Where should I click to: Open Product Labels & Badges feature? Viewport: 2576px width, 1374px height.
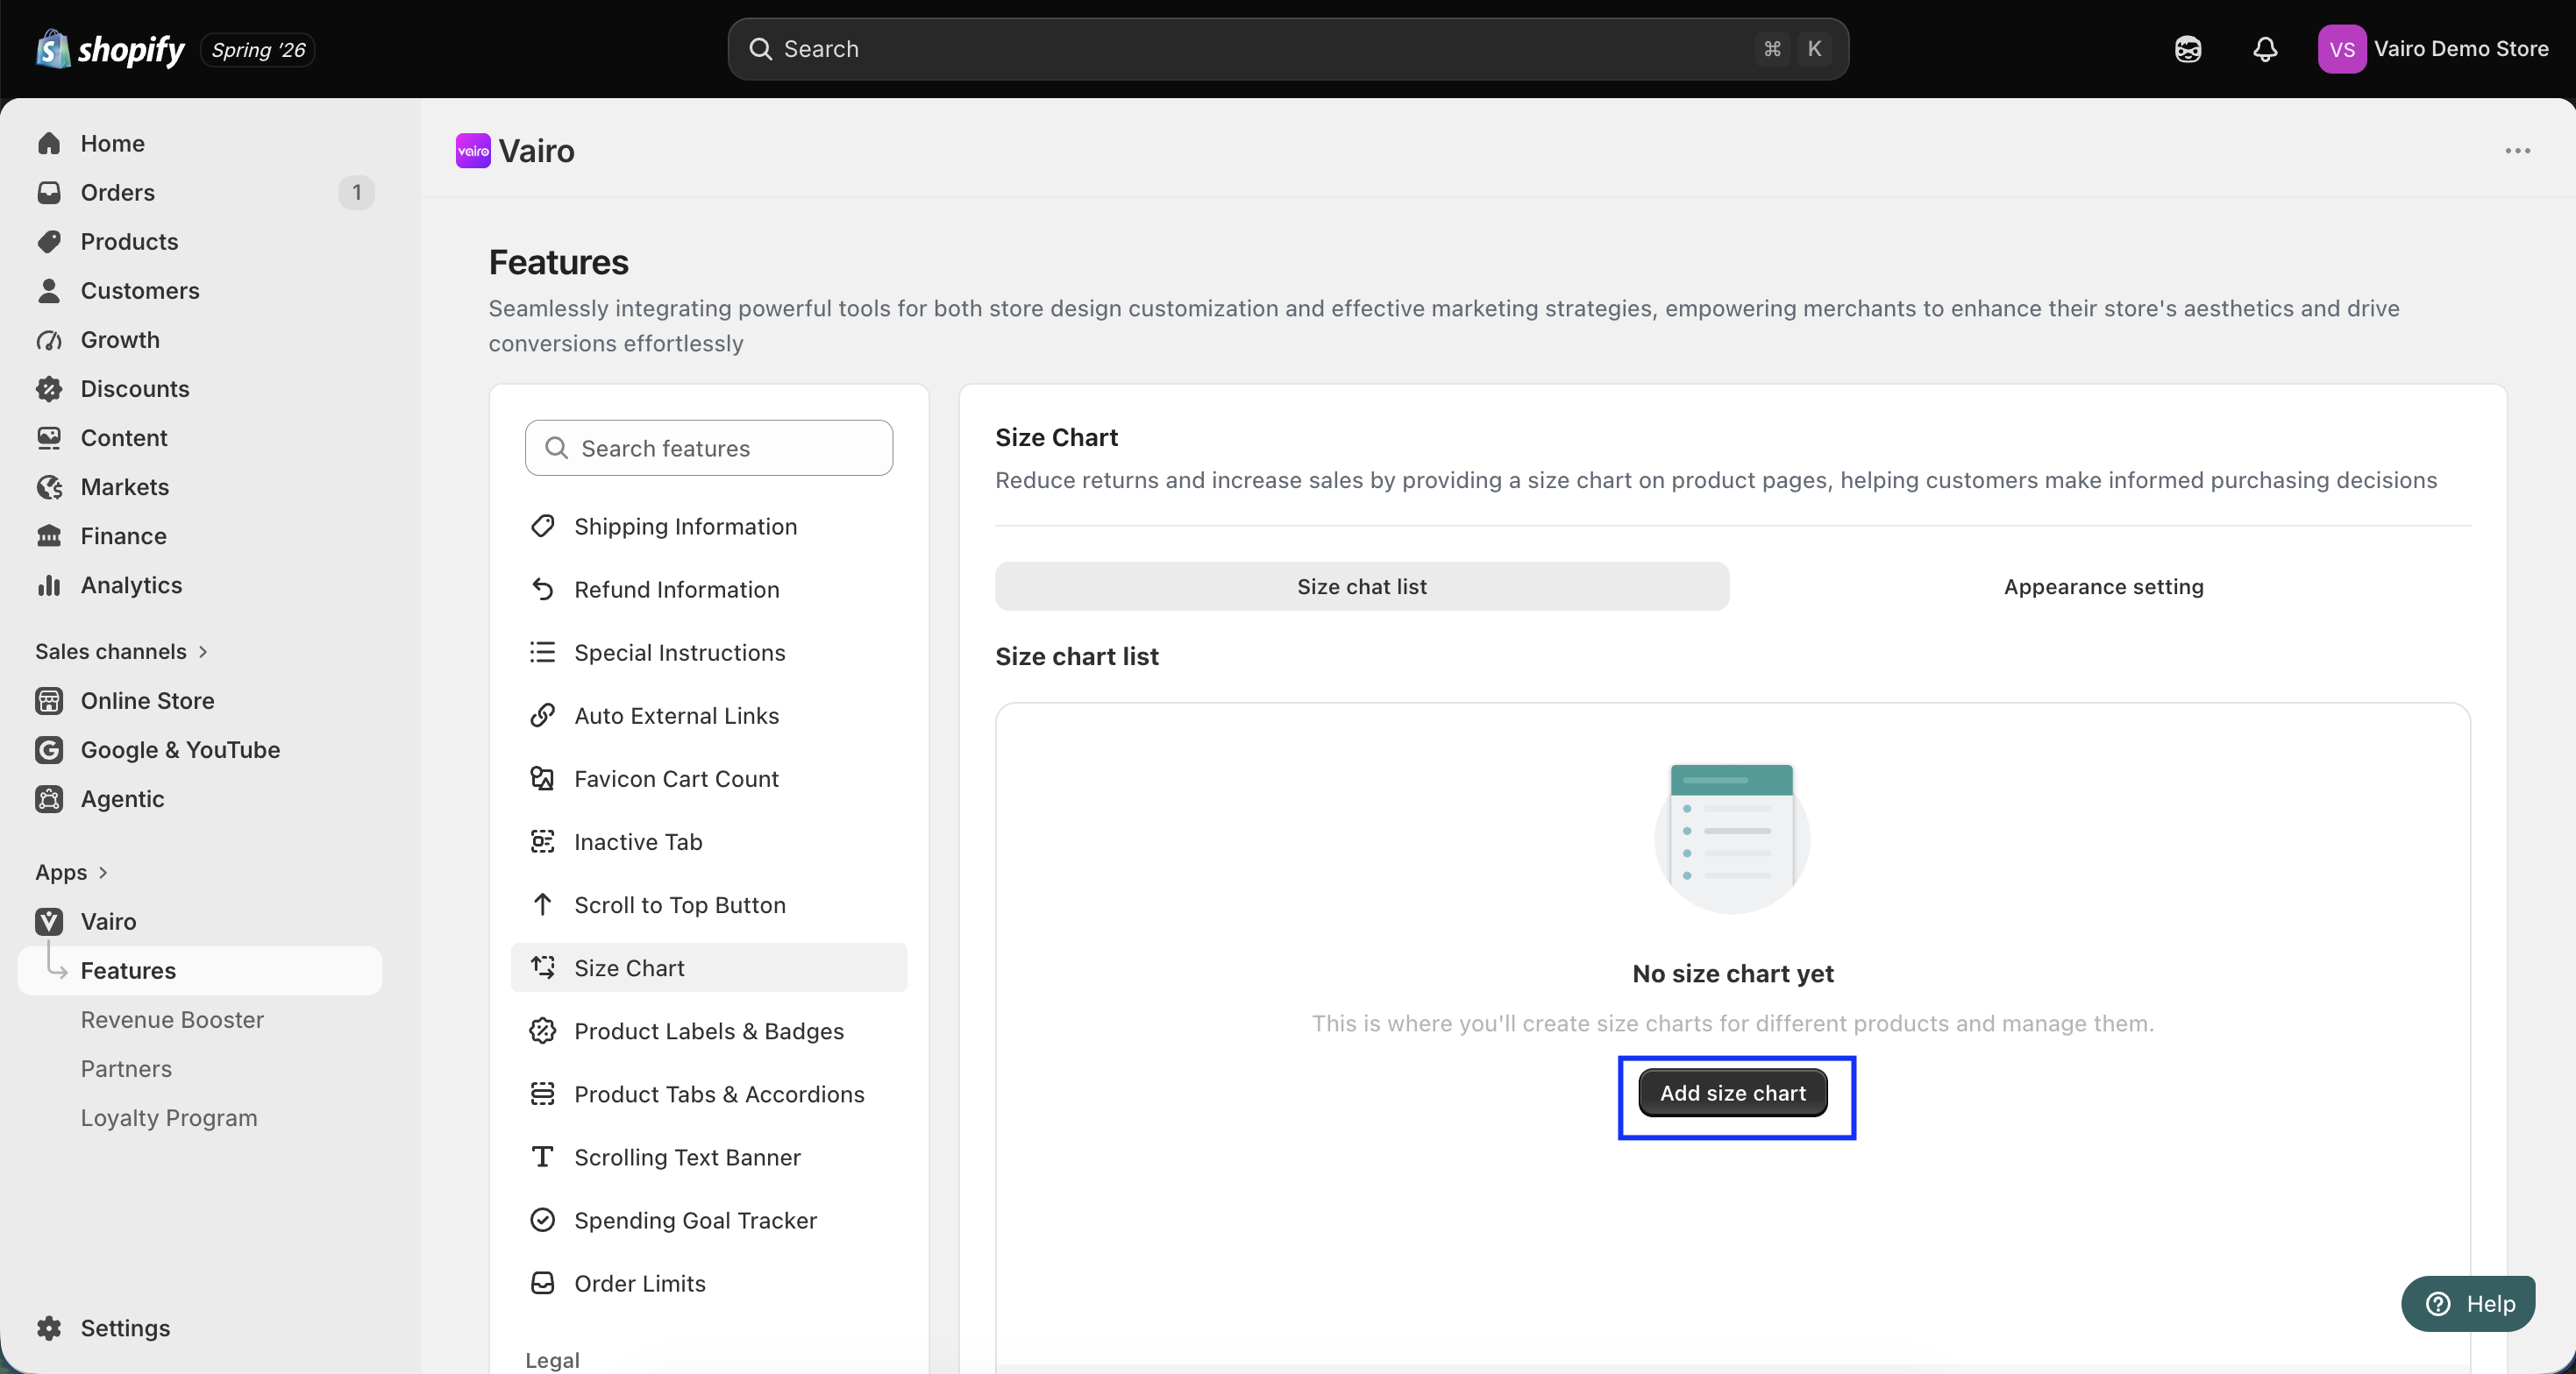(x=708, y=1031)
